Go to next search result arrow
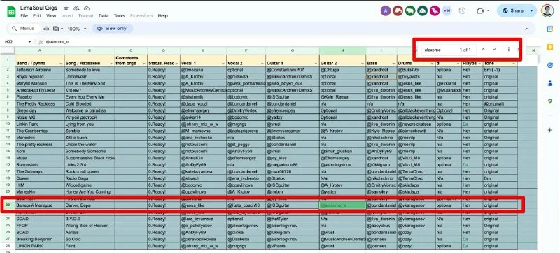This screenshot has width=560, height=253. point(494,50)
